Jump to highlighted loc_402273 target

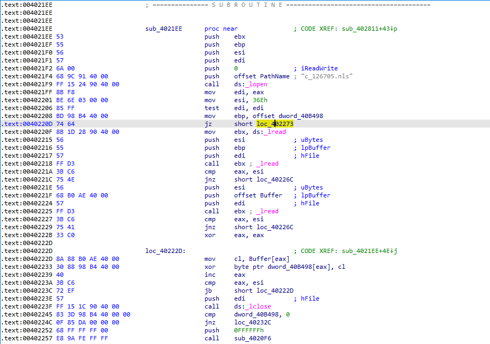coord(275,124)
